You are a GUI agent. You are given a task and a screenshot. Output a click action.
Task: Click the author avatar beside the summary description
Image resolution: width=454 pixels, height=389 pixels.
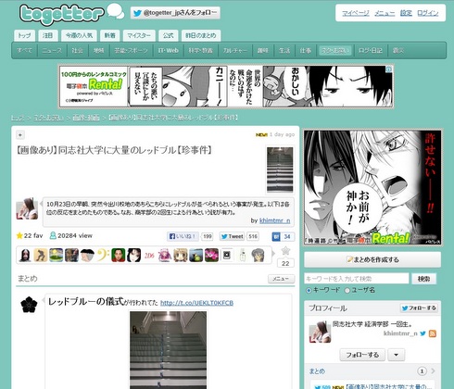point(27,208)
